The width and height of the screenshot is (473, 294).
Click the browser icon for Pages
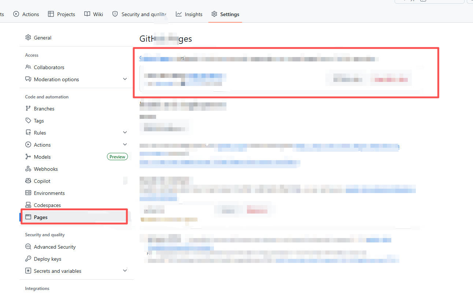coord(28,217)
